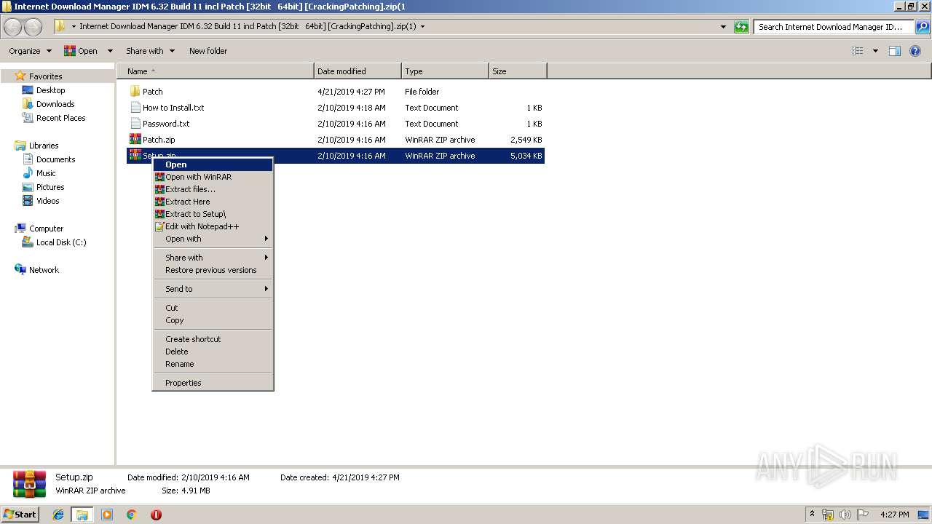Click the Windows Media Player taskbar icon

[107, 515]
